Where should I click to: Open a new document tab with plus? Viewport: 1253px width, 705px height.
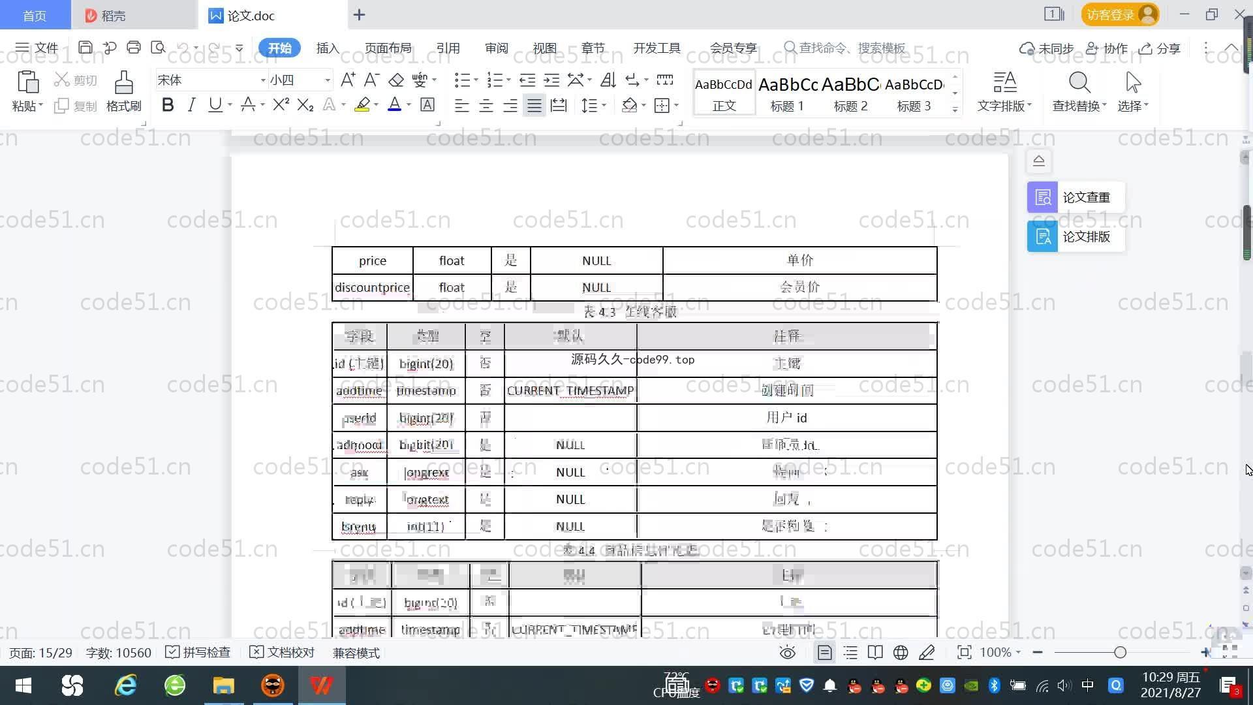(x=359, y=15)
